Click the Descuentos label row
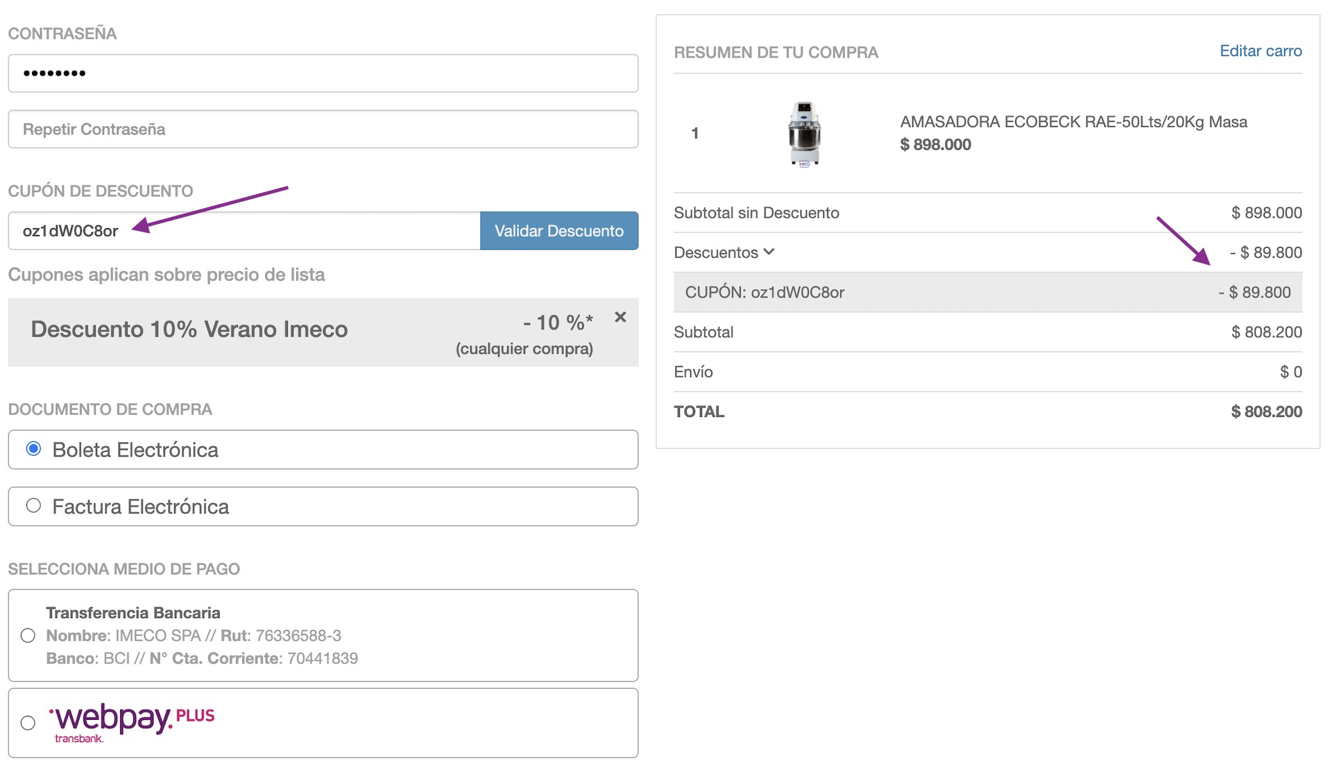The height and width of the screenshot is (765, 1332). [716, 252]
